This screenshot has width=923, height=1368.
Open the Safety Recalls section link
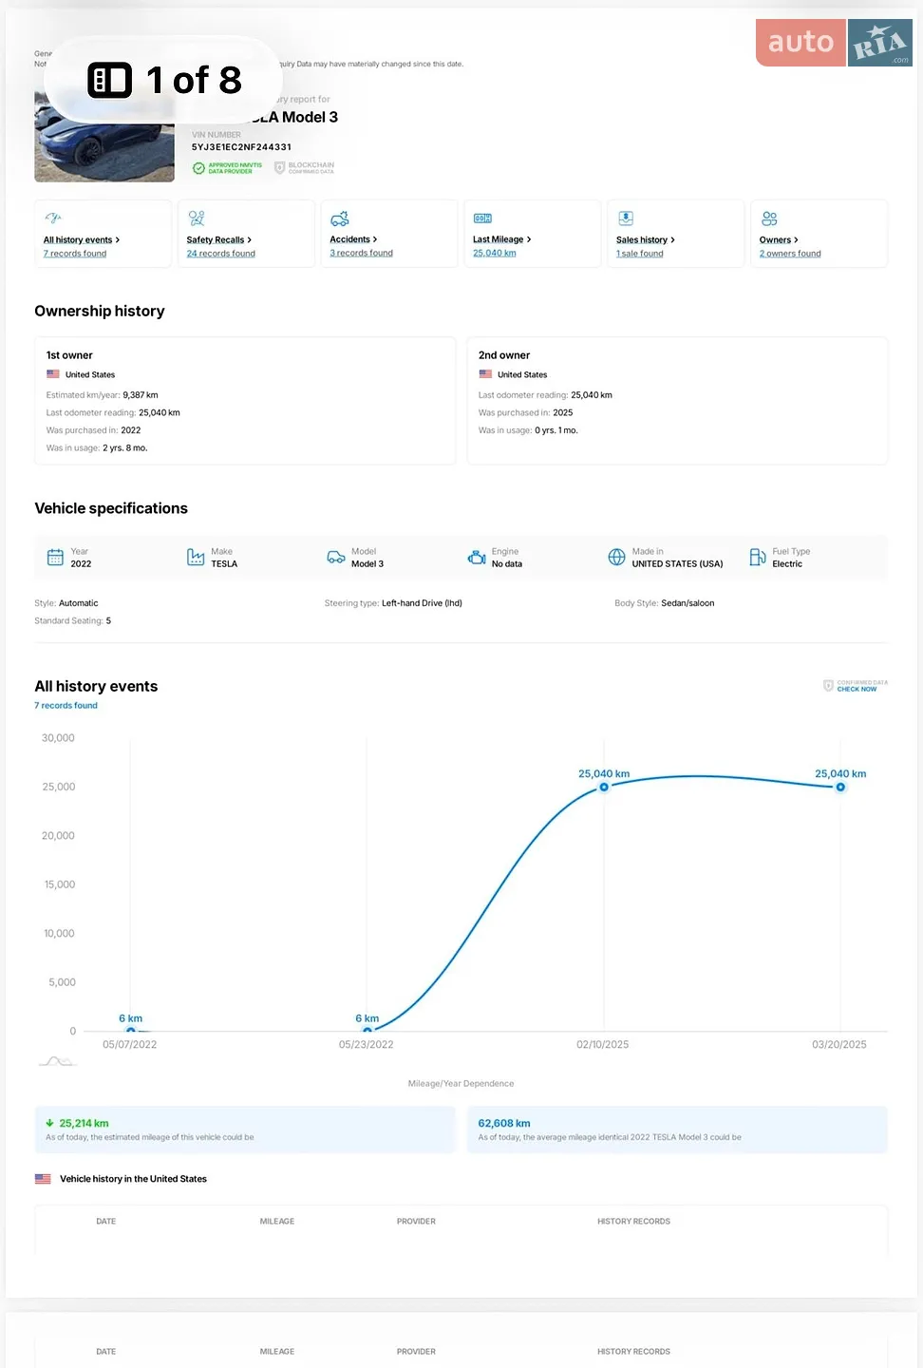click(219, 240)
